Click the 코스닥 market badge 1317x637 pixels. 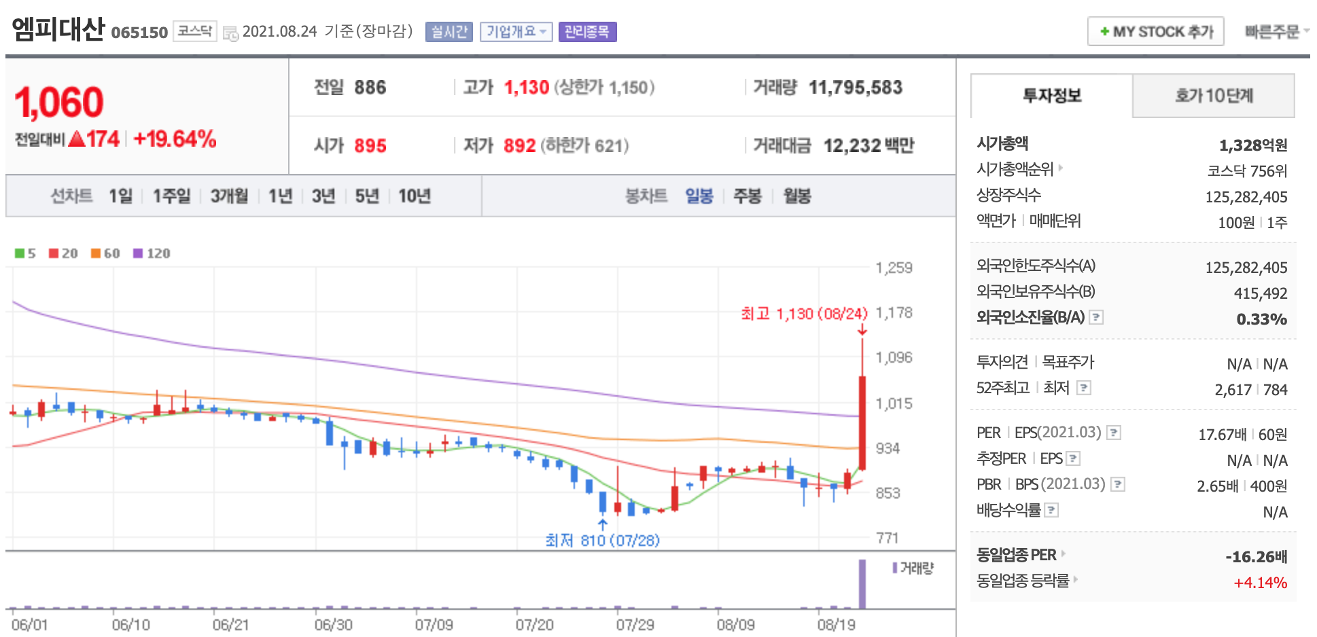(195, 31)
